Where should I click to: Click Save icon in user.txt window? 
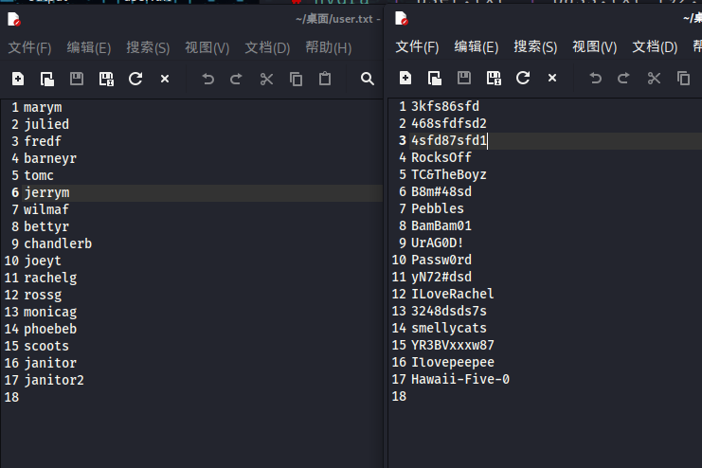tap(77, 80)
